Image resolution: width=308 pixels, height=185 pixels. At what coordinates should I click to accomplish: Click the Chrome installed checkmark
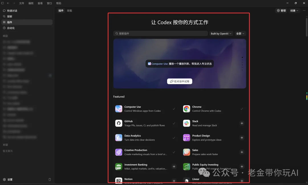(x=242, y=109)
